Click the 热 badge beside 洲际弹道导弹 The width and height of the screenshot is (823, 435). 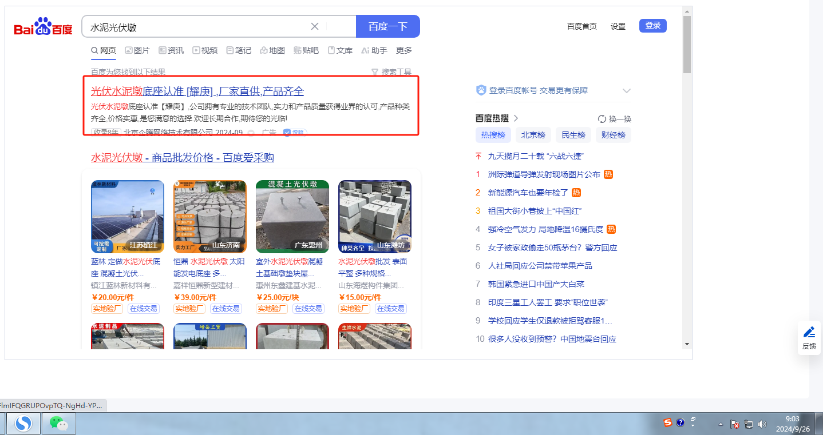(608, 174)
